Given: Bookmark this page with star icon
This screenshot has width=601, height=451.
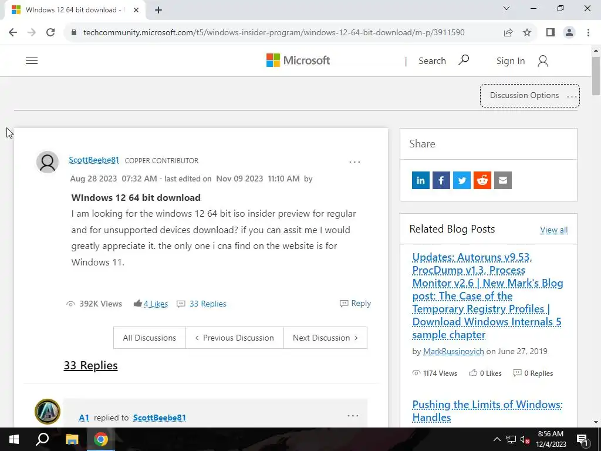Looking at the screenshot, I should click(527, 32).
